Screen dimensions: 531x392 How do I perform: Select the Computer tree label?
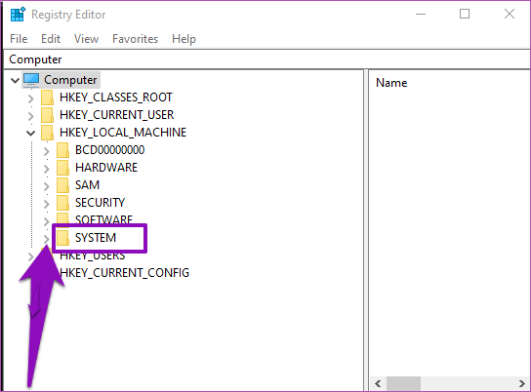(70, 80)
